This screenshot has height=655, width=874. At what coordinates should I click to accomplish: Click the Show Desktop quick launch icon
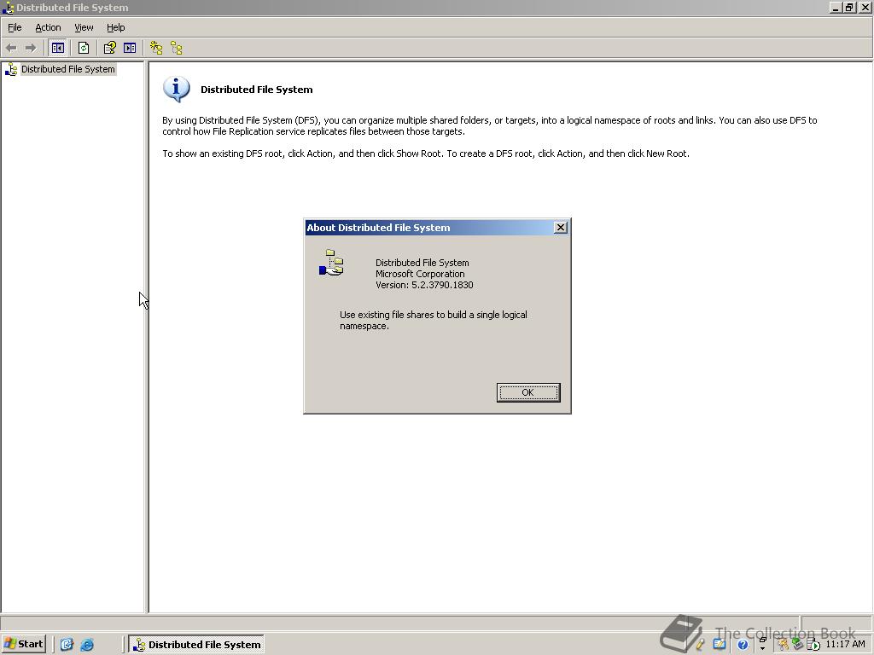tap(67, 645)
